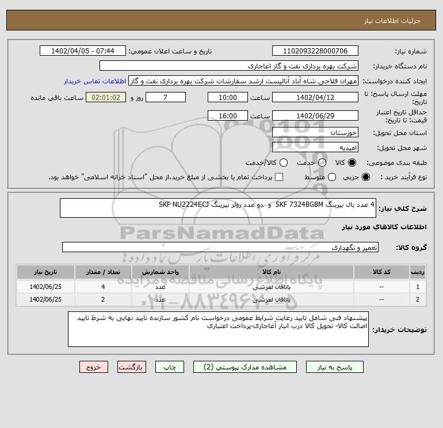This screenshot has width=443, height=428.
Task: Click quantity 4 in row 1
Action: 103,287
